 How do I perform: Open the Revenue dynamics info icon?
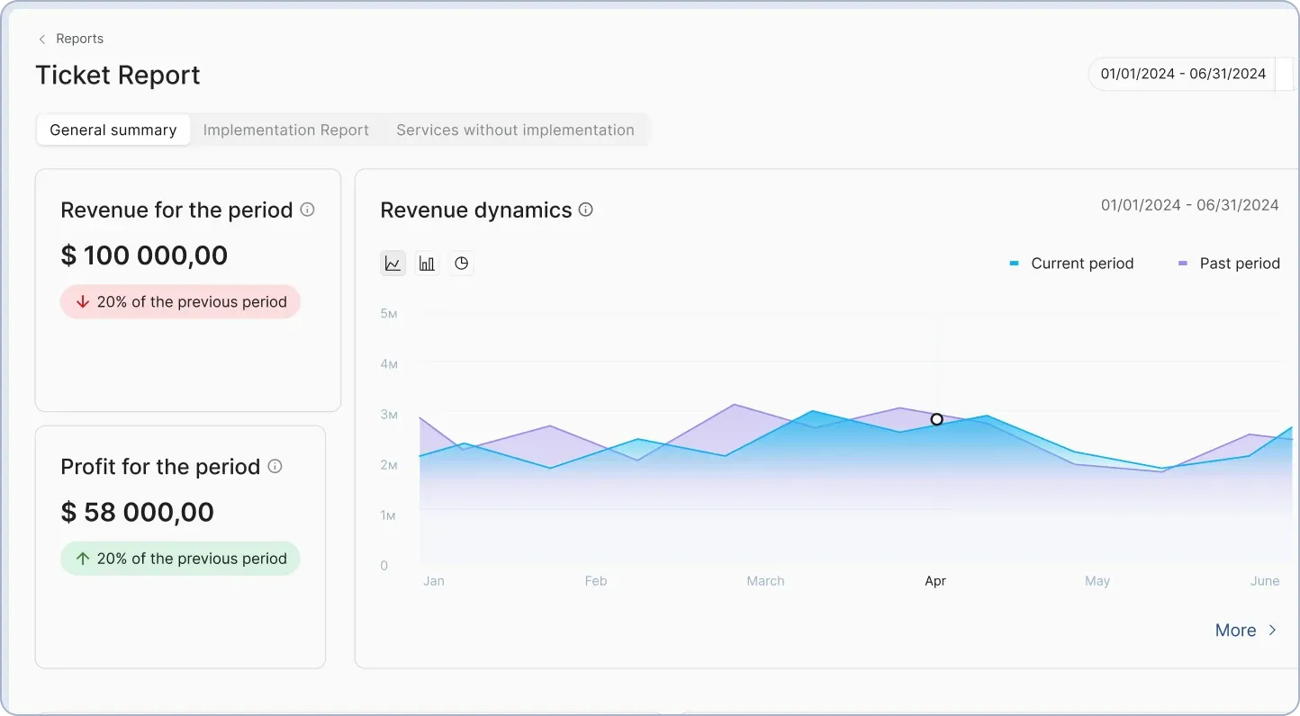point(585,210)
